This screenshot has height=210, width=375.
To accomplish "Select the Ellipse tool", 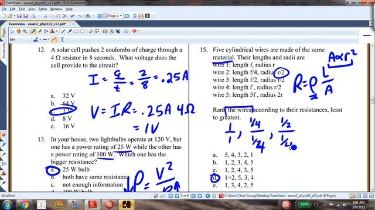I will pos(82,31).
